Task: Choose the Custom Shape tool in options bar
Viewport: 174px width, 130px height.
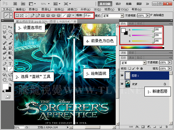Action: click(x=69, y=15)
